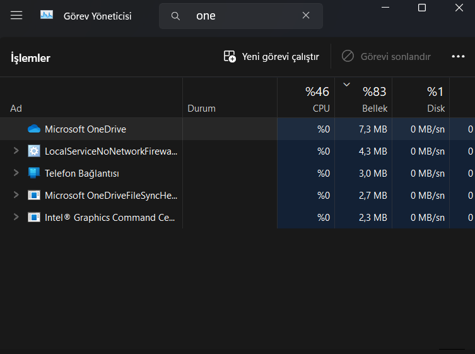Close the Task Manager window
Image resolution: width=475 pixels, height=354 pixels.
[459, 8]
